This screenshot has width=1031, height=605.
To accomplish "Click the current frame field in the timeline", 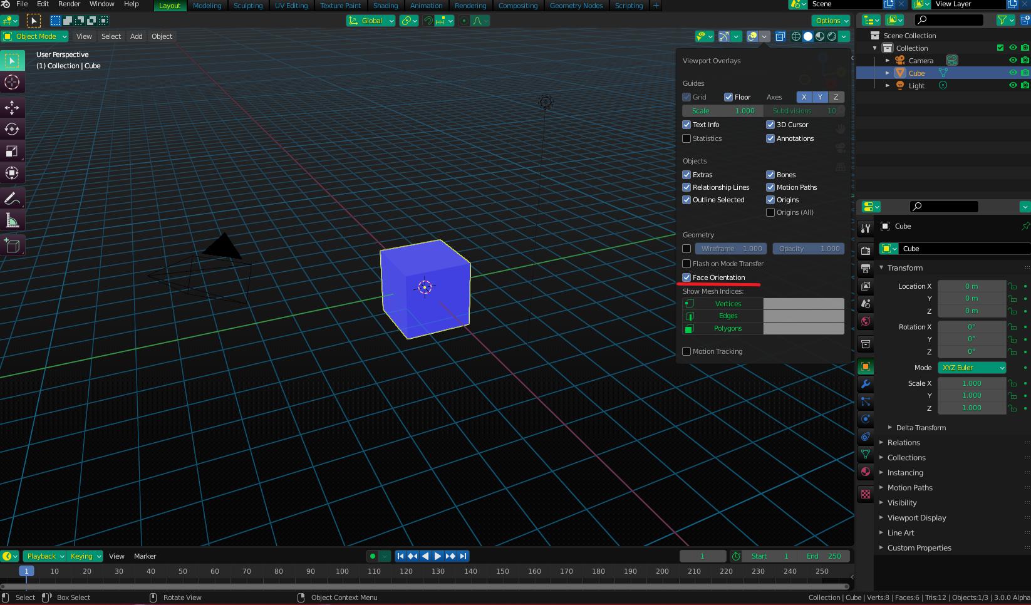I will pos(703,556).
